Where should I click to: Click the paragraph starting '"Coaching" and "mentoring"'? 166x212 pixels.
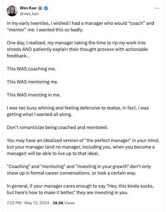[x=79, y=170]
